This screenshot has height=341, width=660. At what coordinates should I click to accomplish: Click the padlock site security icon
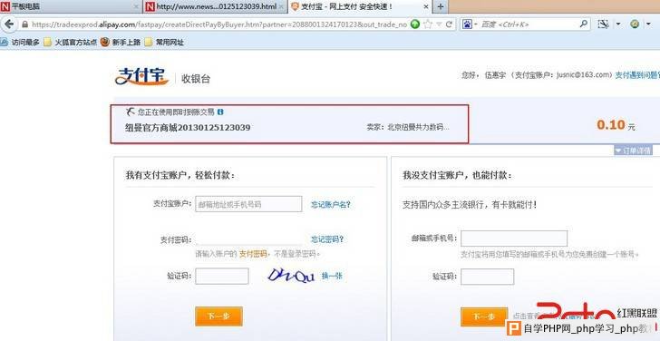[x=24, y=24]
